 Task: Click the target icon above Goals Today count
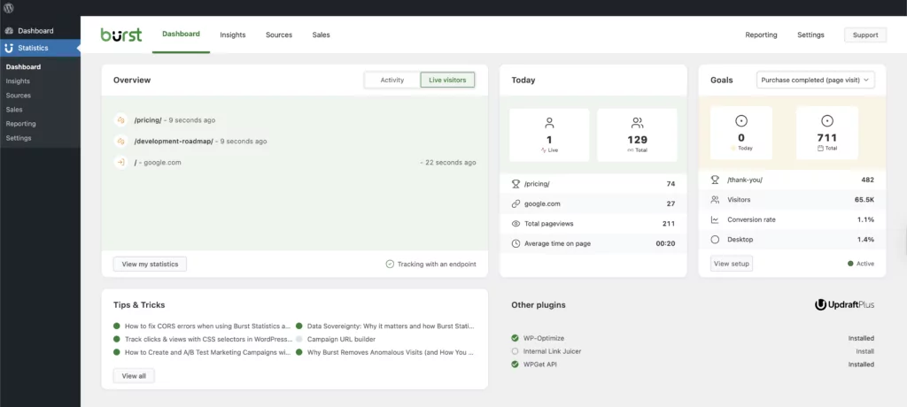741,121
